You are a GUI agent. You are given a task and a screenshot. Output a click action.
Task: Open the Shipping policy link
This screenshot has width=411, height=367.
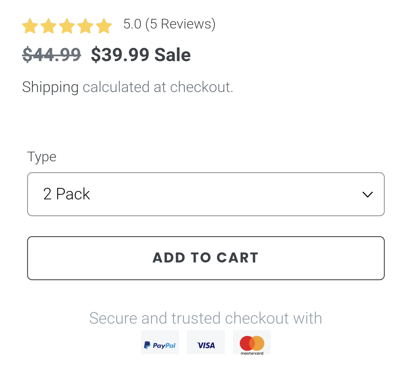[x=50, y=87]
